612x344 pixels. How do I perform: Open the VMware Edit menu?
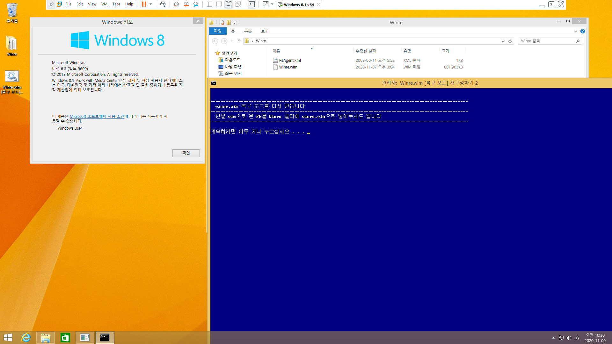(x=80, y=4)
